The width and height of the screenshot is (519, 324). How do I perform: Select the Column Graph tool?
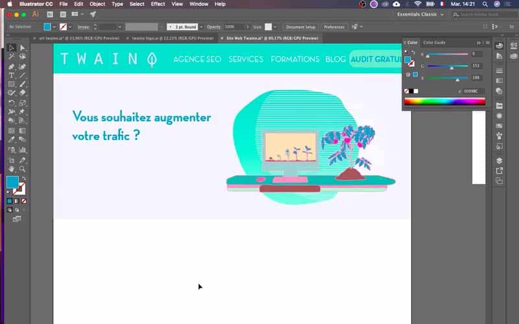(x=22, y=150)
